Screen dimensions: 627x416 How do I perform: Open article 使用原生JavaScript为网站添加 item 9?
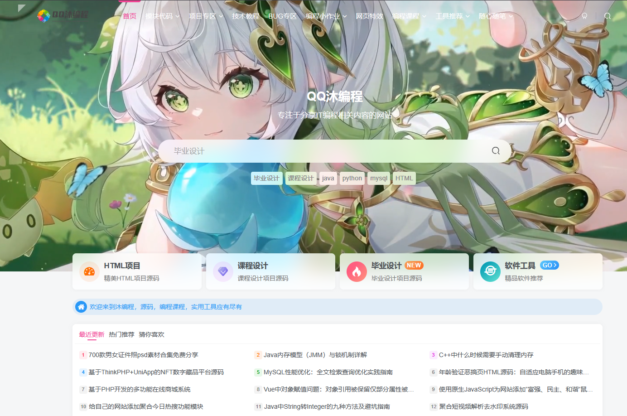(516, 389)
